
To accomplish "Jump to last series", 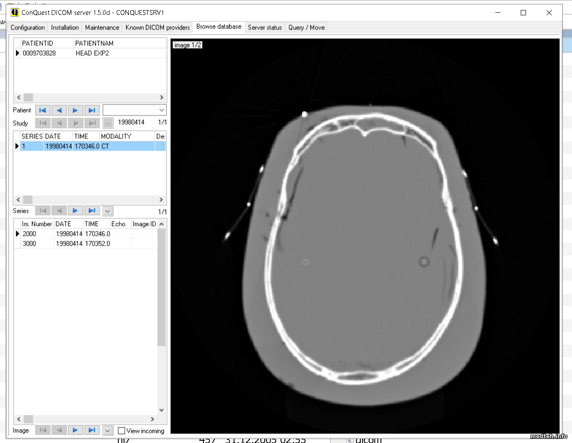I will click(x=92, y=211).
